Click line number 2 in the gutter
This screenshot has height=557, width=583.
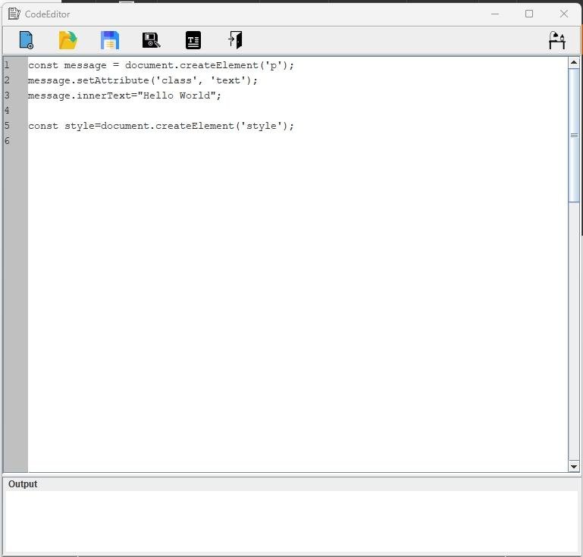pos(7,80)
